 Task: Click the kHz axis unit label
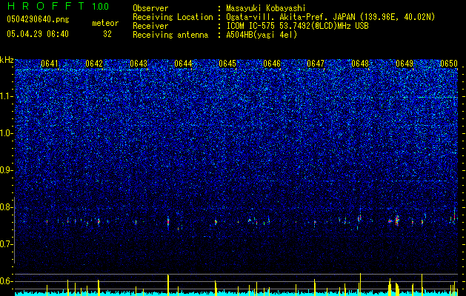pos(7,60)
